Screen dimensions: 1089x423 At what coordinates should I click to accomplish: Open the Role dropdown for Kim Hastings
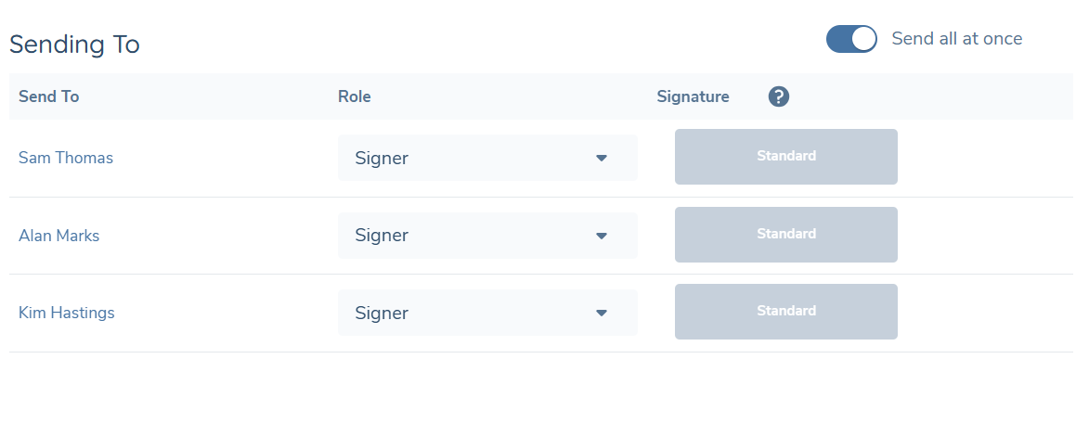pos(486,313)
